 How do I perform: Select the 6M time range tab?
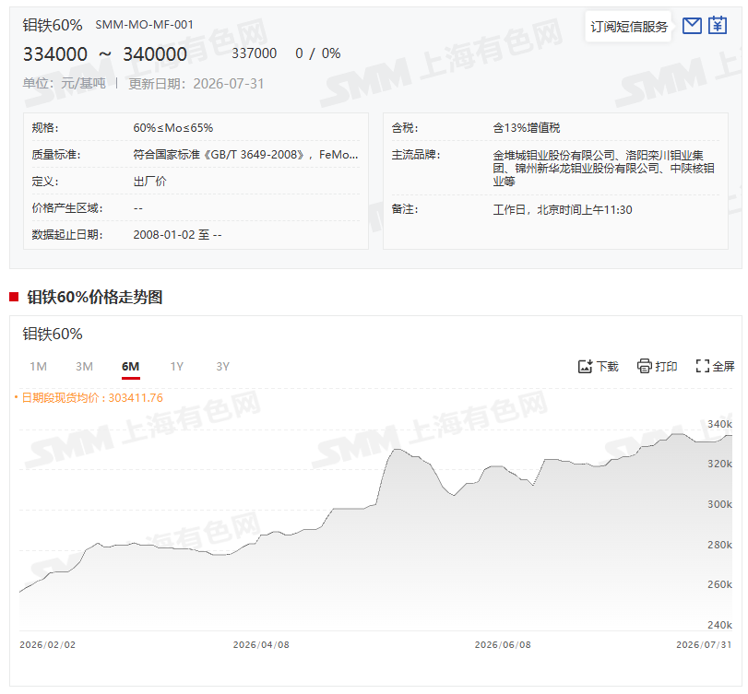coord(130,366)
